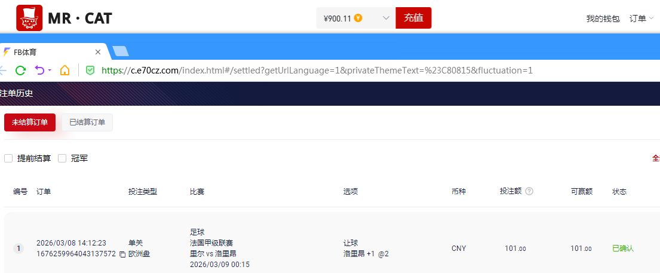This screenshot has height=273, width=660.
Task: Click order timestamp 2026/03/08 14:12:23
Action: 71,243
